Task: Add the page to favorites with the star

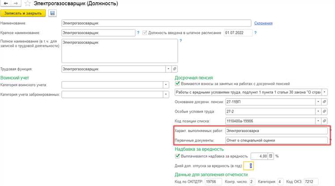Action: [x=27, y=4]
